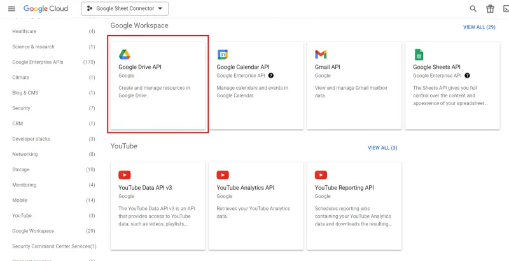Open the search magnifier icon
Screen dimensions: 509x261
[x=473, y=9]
